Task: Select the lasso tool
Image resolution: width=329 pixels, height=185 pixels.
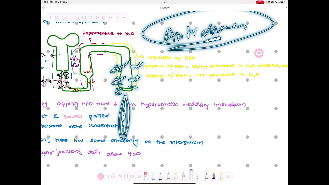Action: pyautogui.click(x=107, y=177)
